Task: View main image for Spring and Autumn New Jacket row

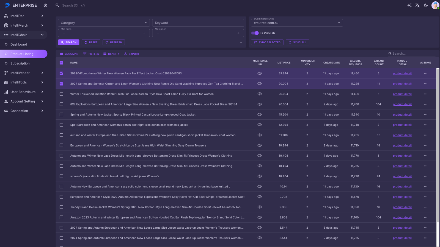Action: tap(260, 115)
